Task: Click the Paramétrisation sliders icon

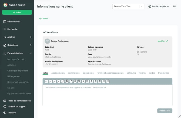Action: click(x=5, y=53)
